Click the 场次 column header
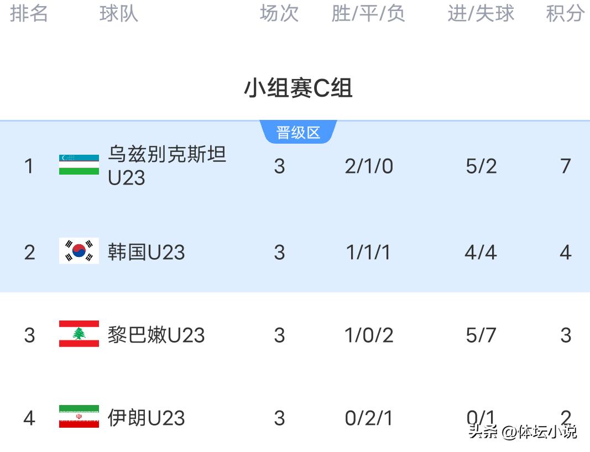The image size is (590, 452). (279, 13)
